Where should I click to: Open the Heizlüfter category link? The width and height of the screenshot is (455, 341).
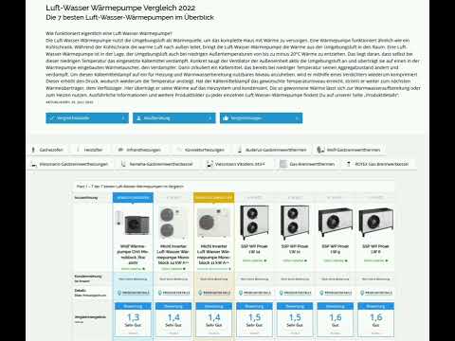pyautogui.click(x=93, y=150)
